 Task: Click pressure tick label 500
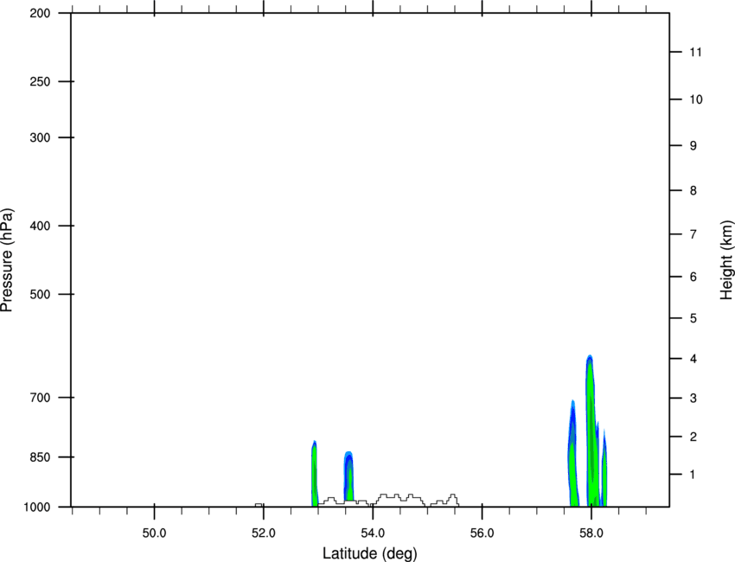pos(40,294)
